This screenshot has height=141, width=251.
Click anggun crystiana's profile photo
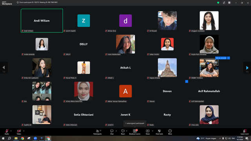209,21
